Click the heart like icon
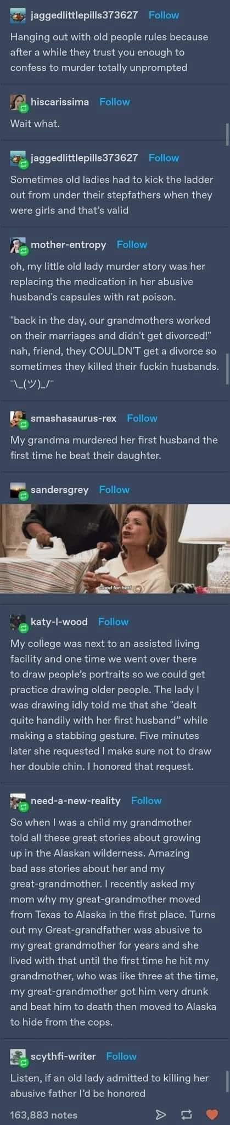230x1125 pixels. [x=212, y=1115]
